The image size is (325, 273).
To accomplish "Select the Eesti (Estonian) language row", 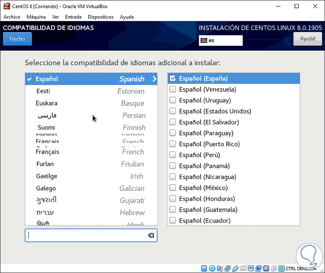I will (x=91, y=91).
